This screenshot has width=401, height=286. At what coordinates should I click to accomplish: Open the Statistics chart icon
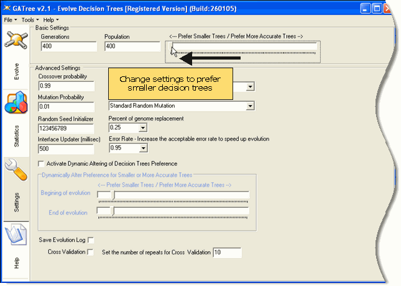click(16, 102)
